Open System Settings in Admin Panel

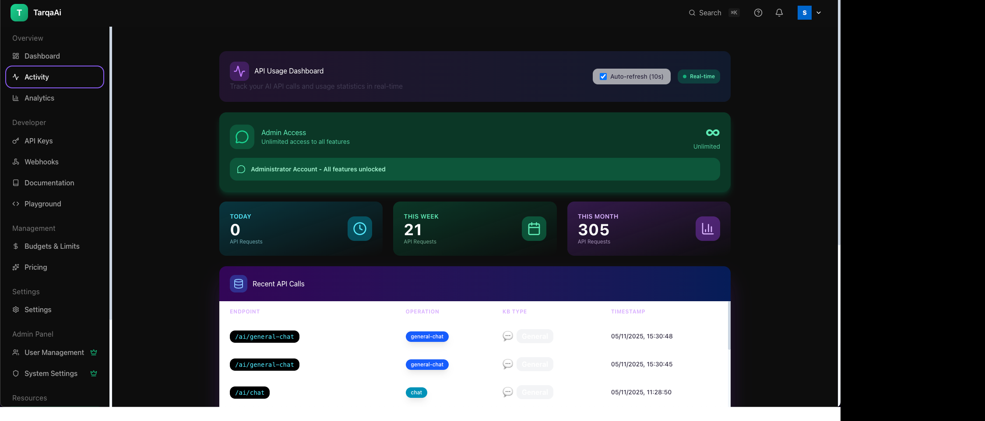(55, 373)
